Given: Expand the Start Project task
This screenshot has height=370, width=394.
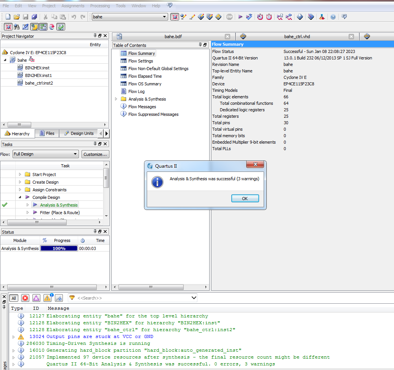Looking at the screenshot, I should 20,174.
